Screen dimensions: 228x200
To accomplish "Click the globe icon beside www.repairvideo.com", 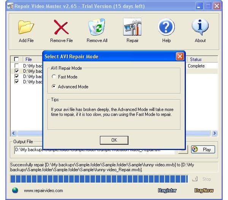I will 15,190.
